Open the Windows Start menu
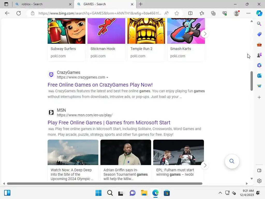 tap(98, 193)
